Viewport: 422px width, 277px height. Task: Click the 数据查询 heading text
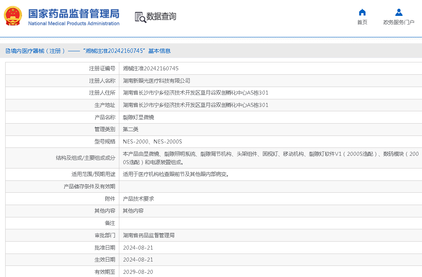coord(161,16)
